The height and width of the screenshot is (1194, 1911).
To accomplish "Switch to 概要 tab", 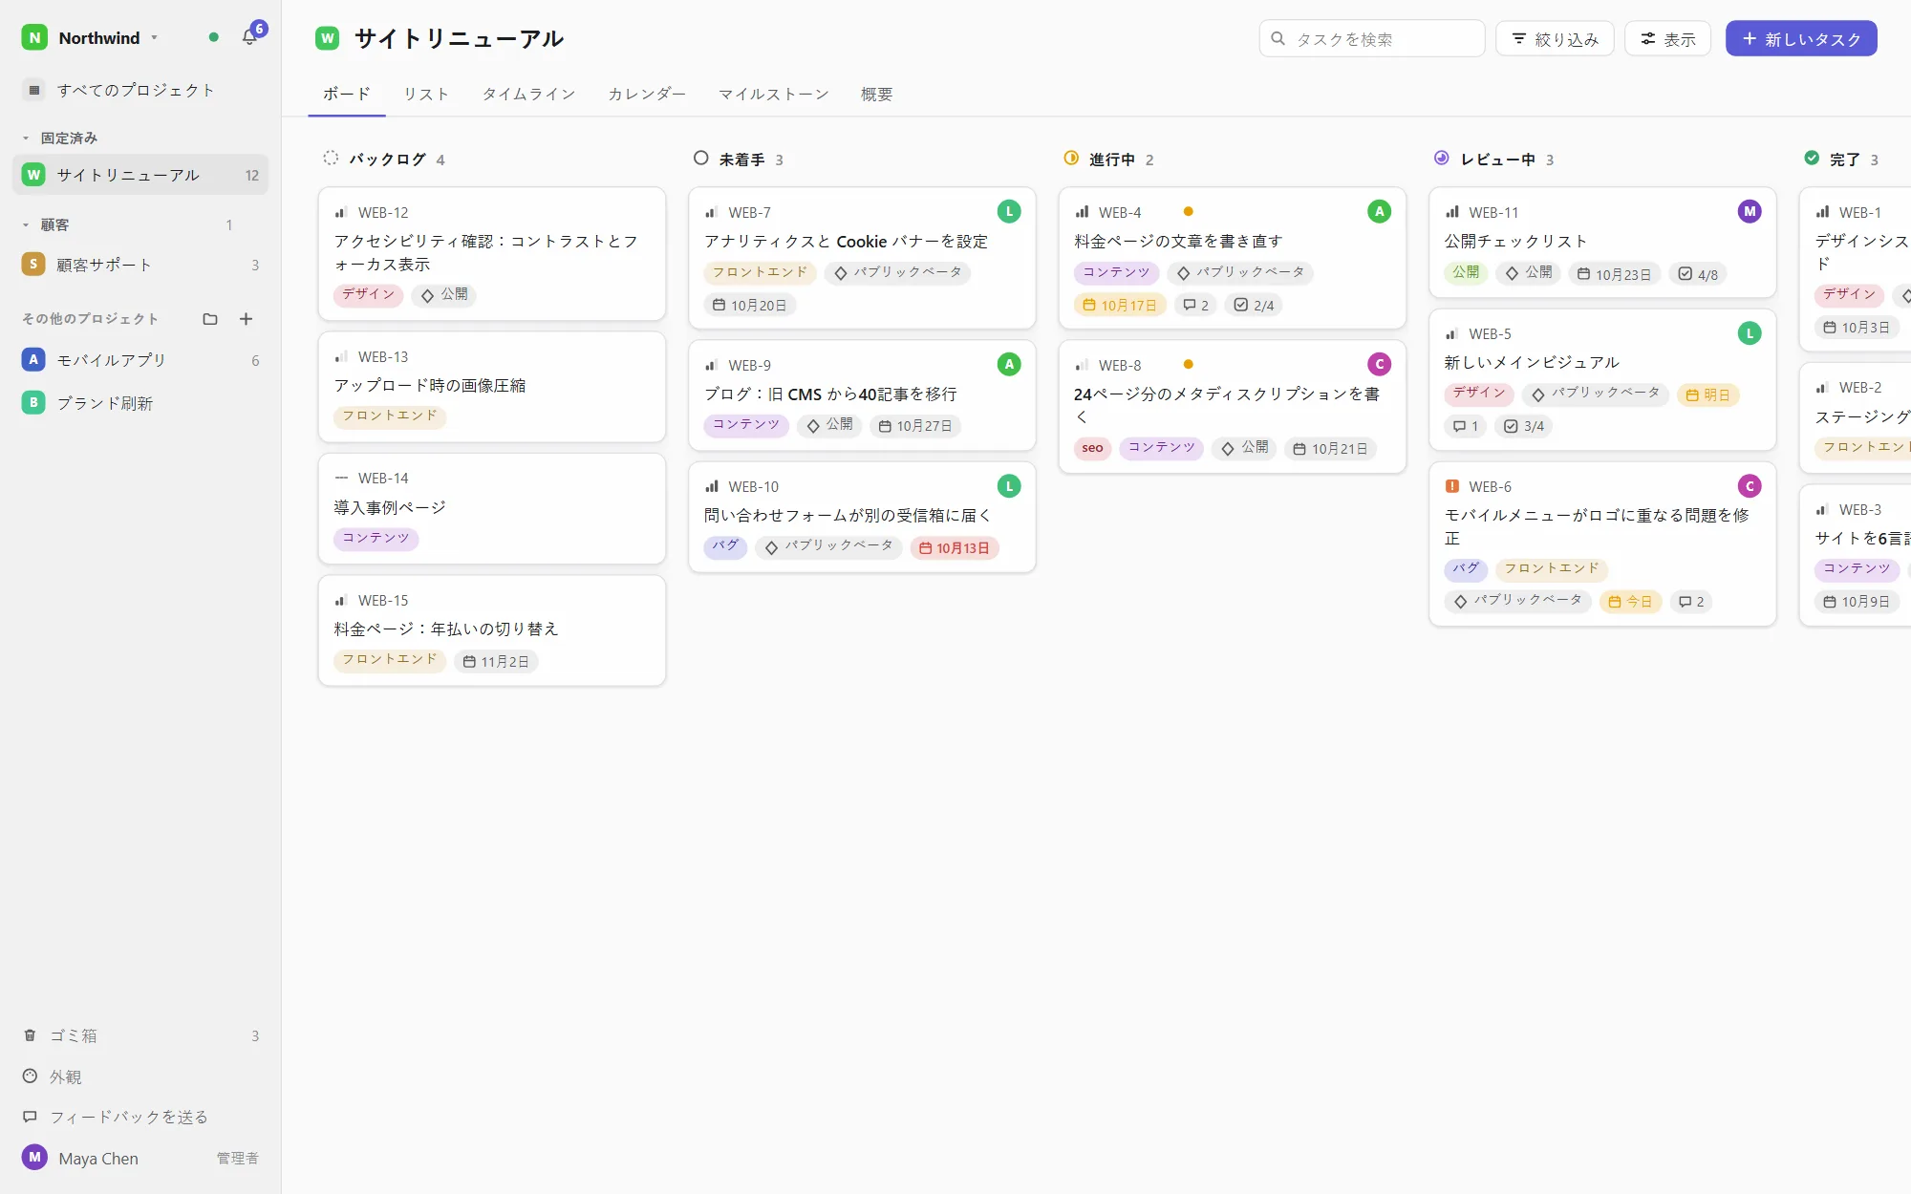I will 876,94.
